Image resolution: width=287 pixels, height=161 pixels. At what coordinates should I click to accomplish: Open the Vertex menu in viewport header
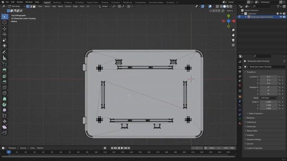click(x=68, y=6)
